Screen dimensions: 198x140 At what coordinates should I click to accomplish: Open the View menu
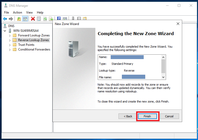click(x=29, y=12)
